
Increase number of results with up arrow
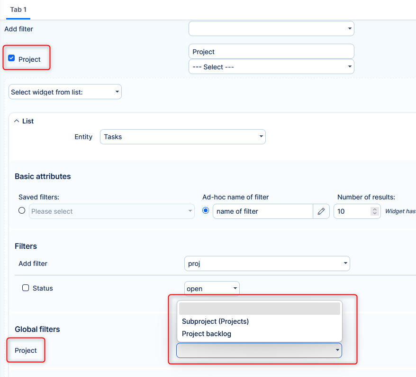click(x=375, y=209)
